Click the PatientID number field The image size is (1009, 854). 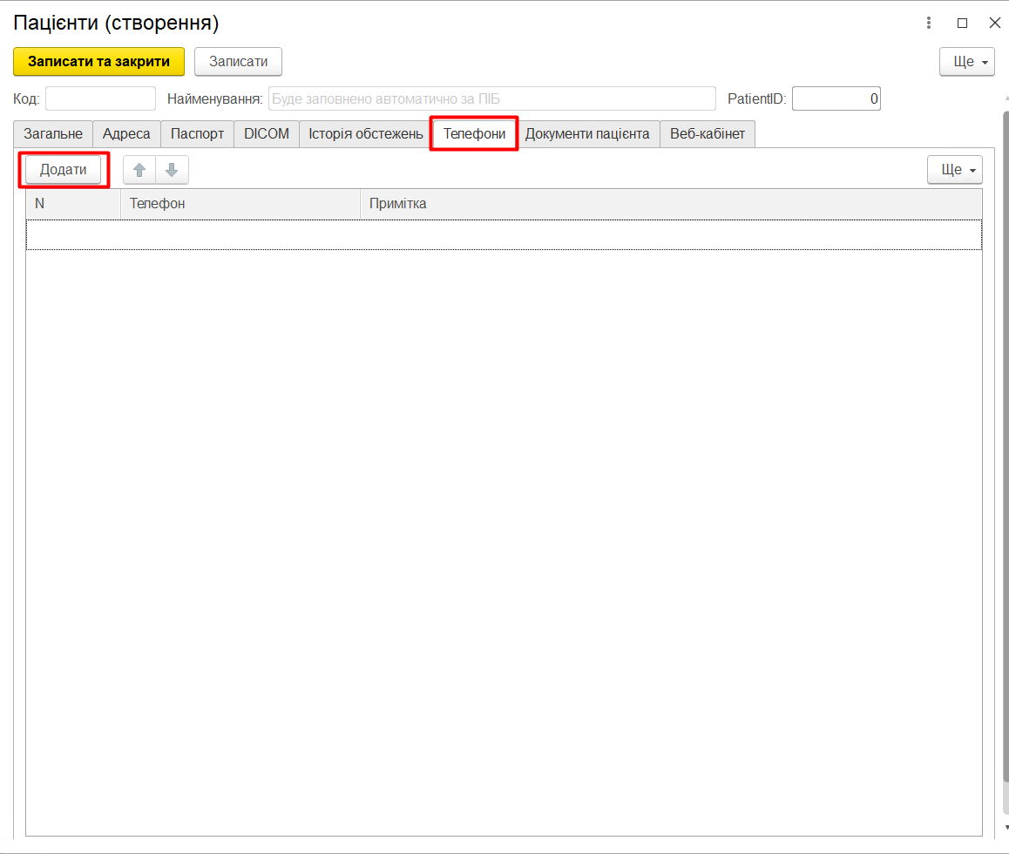coord(836,99)
